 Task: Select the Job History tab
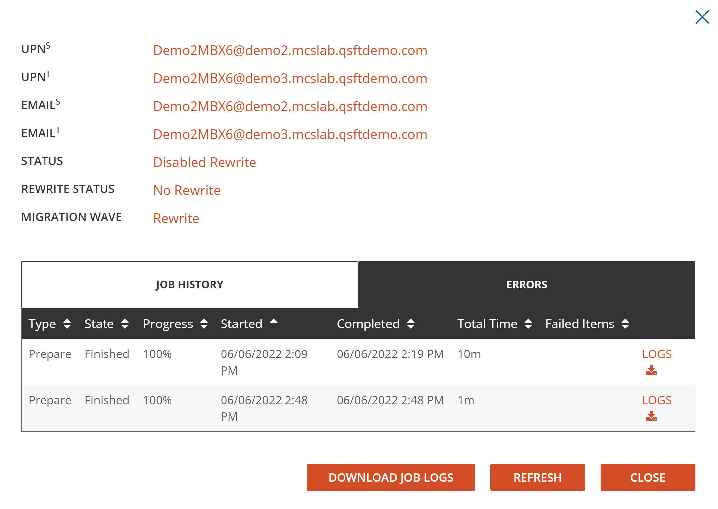(190, 285)
